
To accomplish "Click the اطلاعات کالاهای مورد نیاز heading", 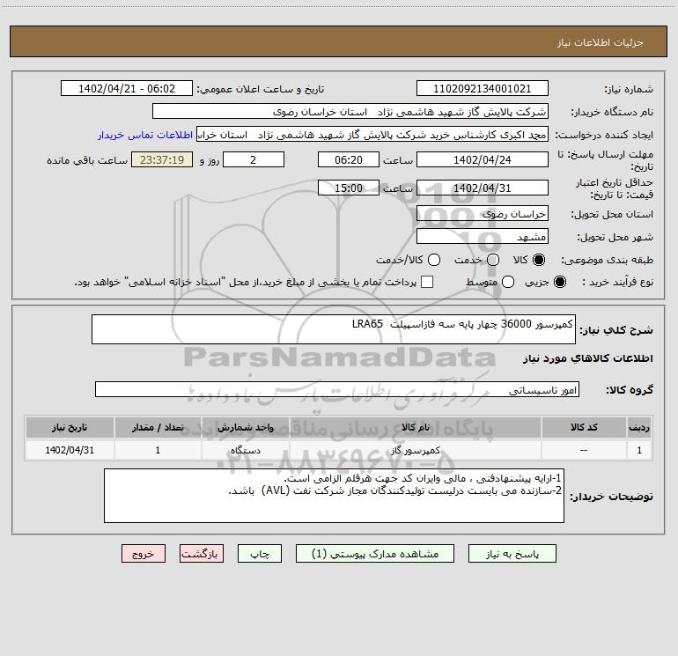I will (x=588, y=358).
